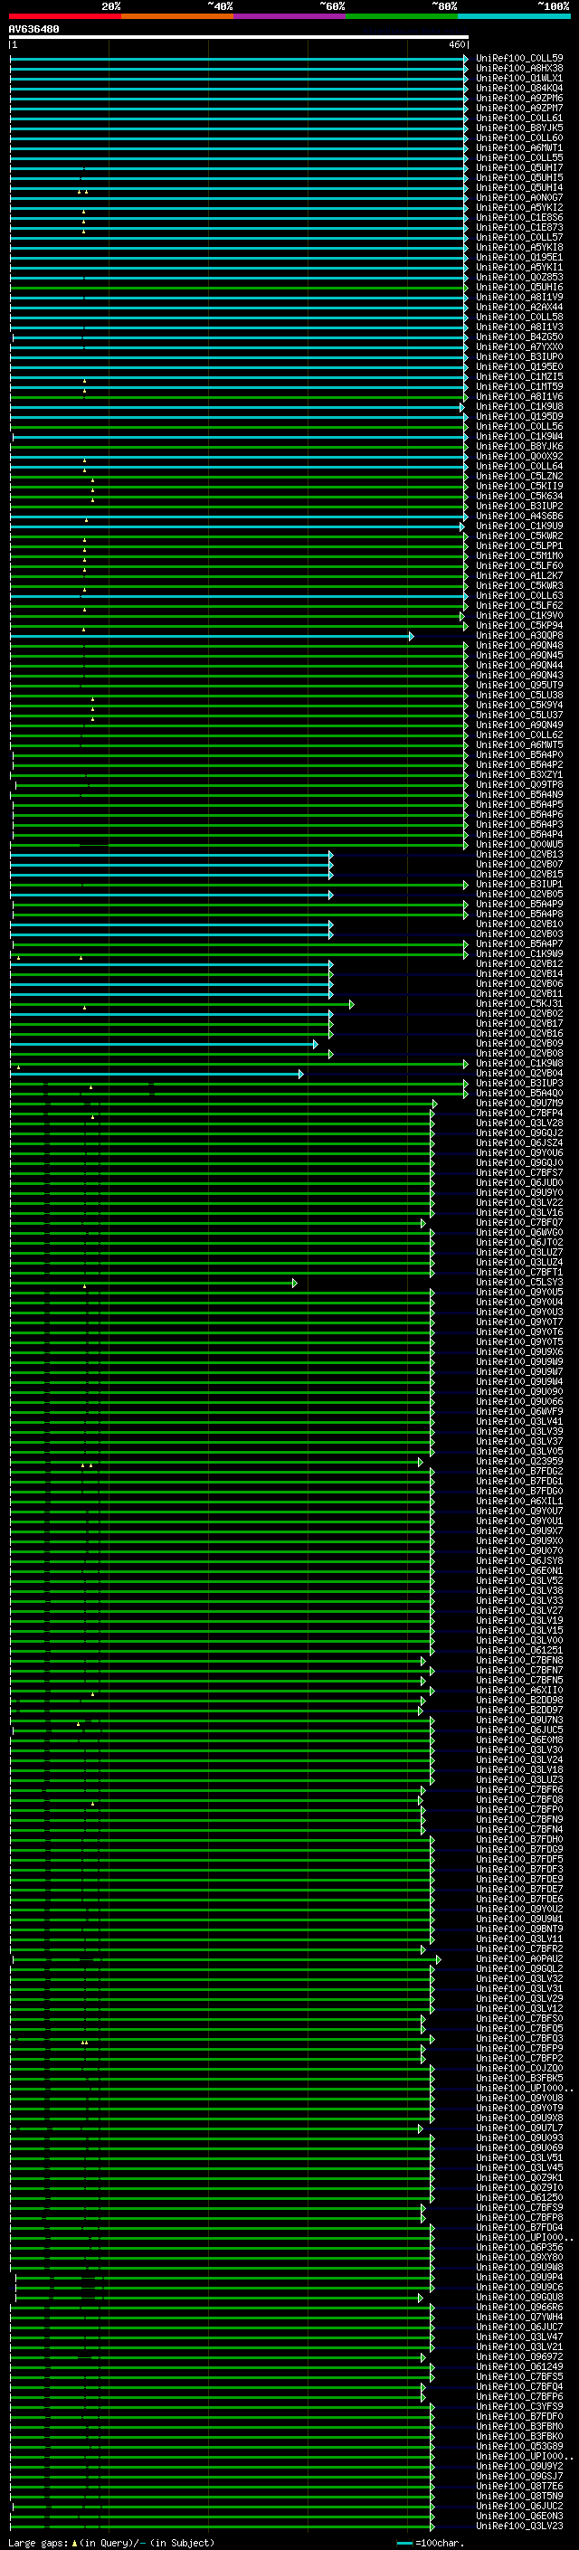Click hit label UniRef100_Q2VB04
The image size is (579, 2550).
pyautogui.click(x=519, y=1074)
